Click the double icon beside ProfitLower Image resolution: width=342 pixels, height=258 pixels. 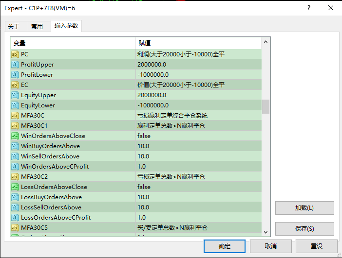[x=15, y=75]
